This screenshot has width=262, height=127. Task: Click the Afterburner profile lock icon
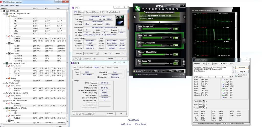[x=134, y=71]
